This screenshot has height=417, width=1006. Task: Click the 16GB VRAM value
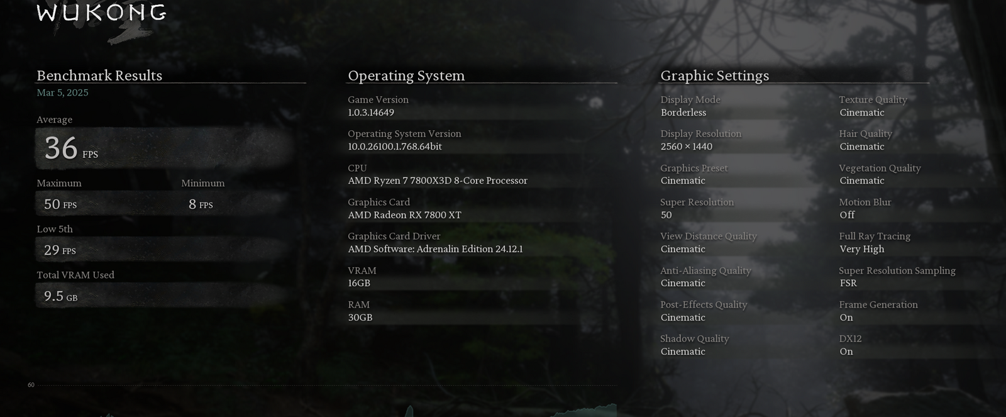point(359,283)
